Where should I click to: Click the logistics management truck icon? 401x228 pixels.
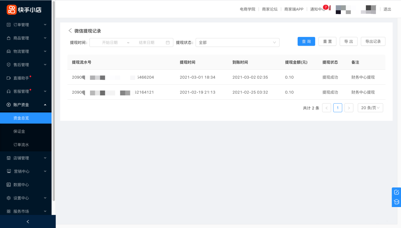pos(9,51)
